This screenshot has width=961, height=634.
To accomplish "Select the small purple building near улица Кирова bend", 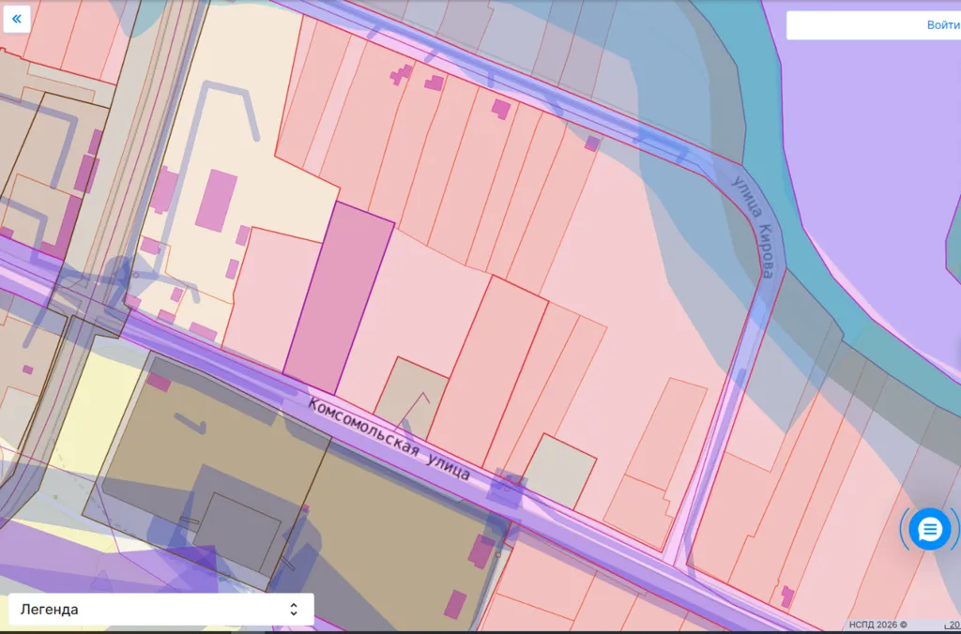I will (x=592, y=143).
